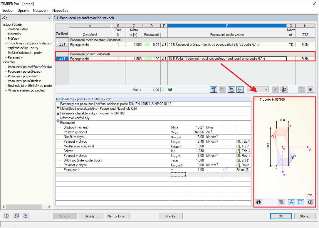This screenshot has height=228, width=319.
Task: Open the PŘ1 case dropdown
Action: (x=26, y=18)
